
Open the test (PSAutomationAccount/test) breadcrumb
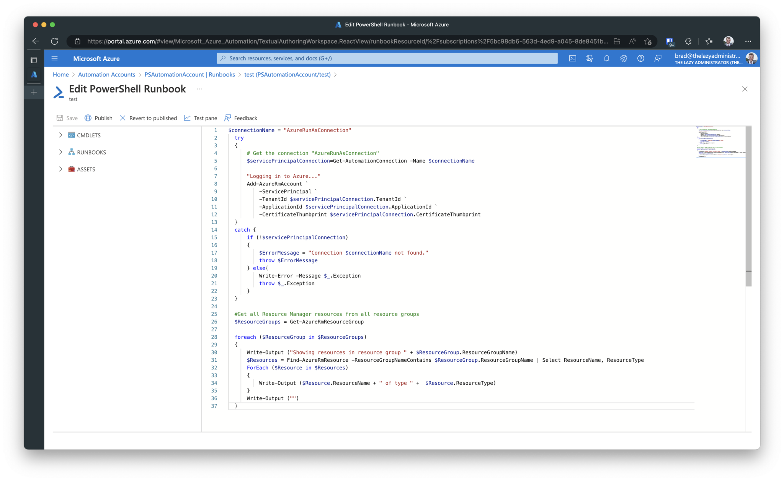(x=287, y=75)
